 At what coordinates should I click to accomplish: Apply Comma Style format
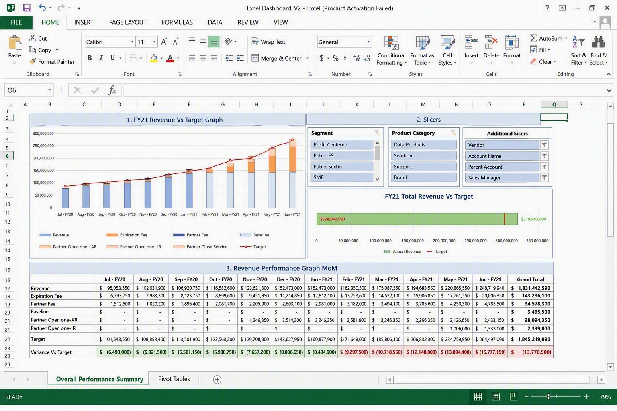point(345,58)
